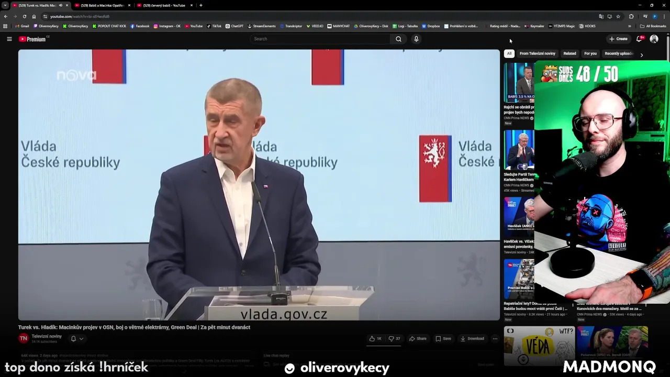Expand tab search dropdown arrow

pyautogui.click(x=5, y=5)
